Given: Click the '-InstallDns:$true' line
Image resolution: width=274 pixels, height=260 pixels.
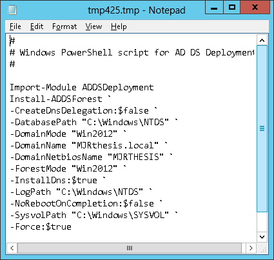Looking at the screenshot, I should (x=58, y=180).
